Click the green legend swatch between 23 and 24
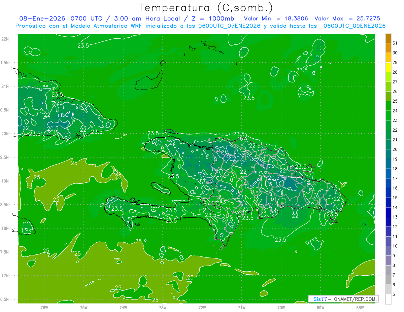 click(x=388, y=116)
